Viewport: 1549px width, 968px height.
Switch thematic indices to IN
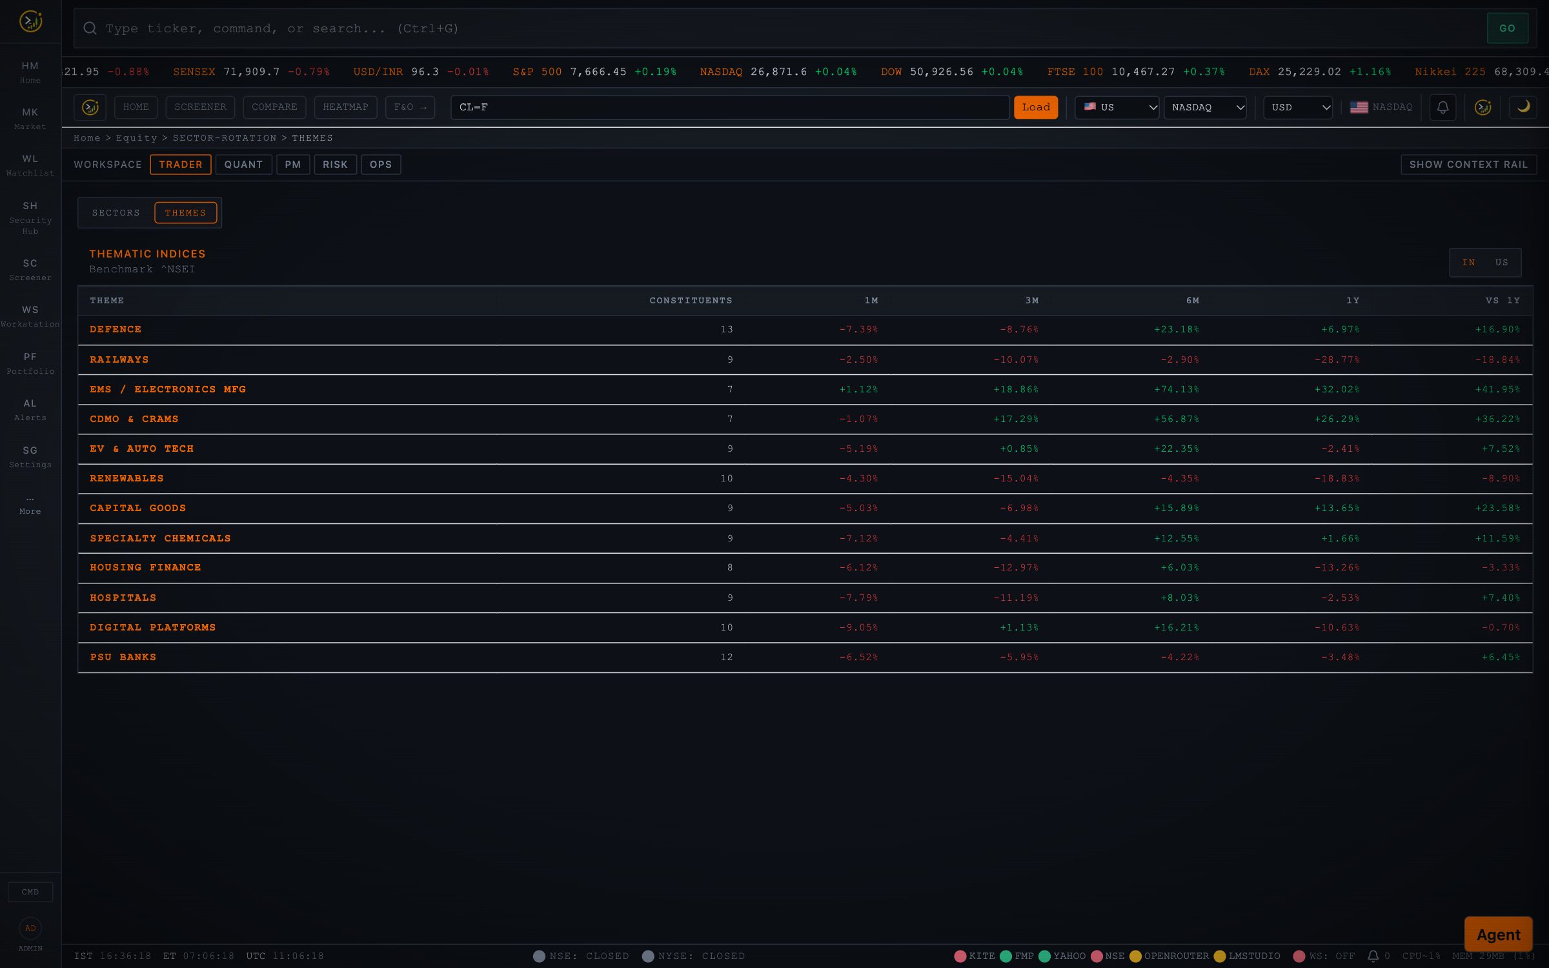[1468, 263]
